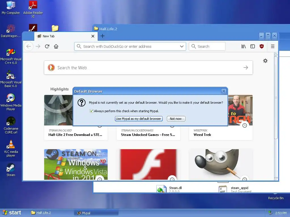Reload the current page in Mypal
Viewport: 290px width, 217px height.
pyautogui.click(x=47, y=46)
